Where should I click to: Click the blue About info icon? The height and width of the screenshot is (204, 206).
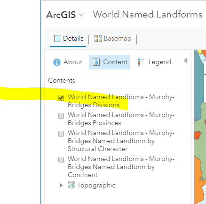click(57, 62)
